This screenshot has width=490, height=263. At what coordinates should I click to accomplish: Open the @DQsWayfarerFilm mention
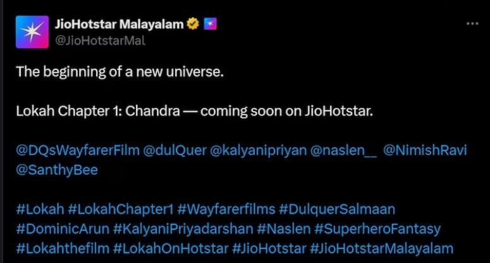(78, 150)
